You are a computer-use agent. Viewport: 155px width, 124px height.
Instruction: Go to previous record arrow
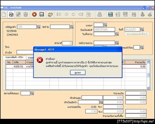tap(66, 14)
